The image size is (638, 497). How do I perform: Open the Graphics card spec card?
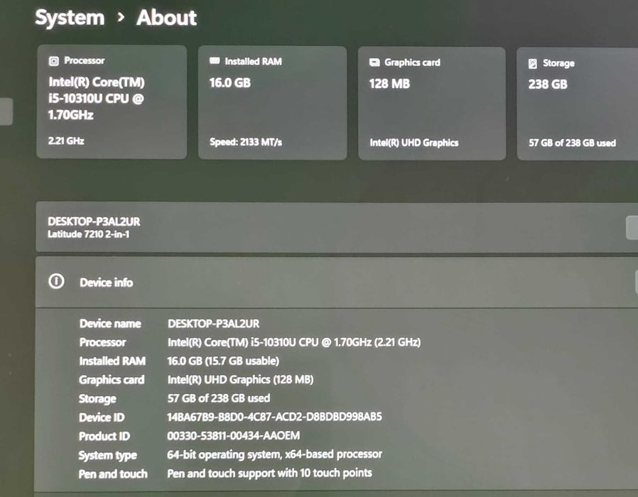coord(432,103)
